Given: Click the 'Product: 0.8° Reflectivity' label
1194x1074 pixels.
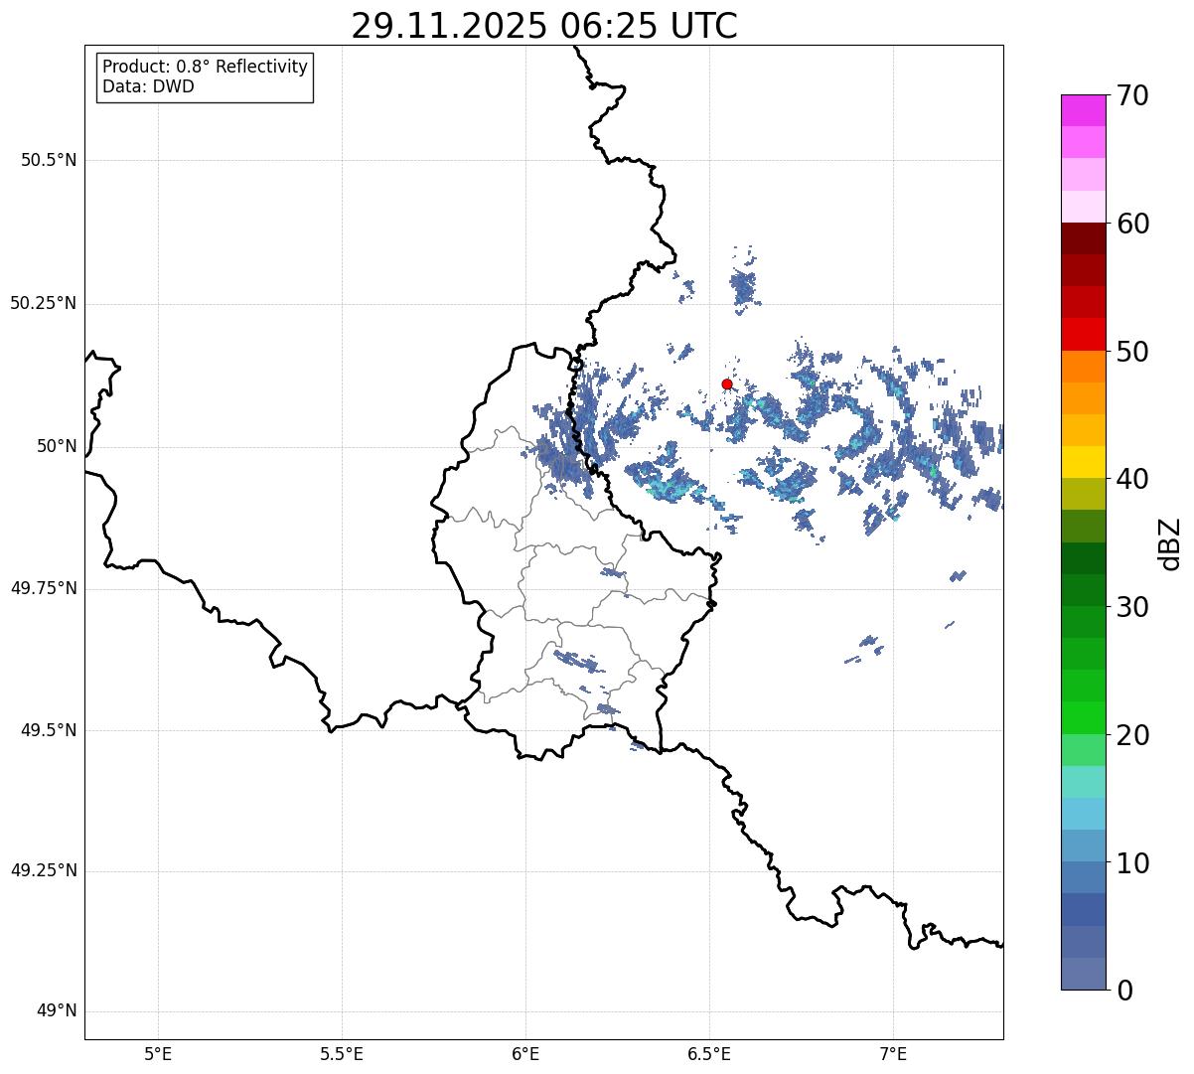Looking at the screenshot, I should pyautogui.click(x=206, y=67).
